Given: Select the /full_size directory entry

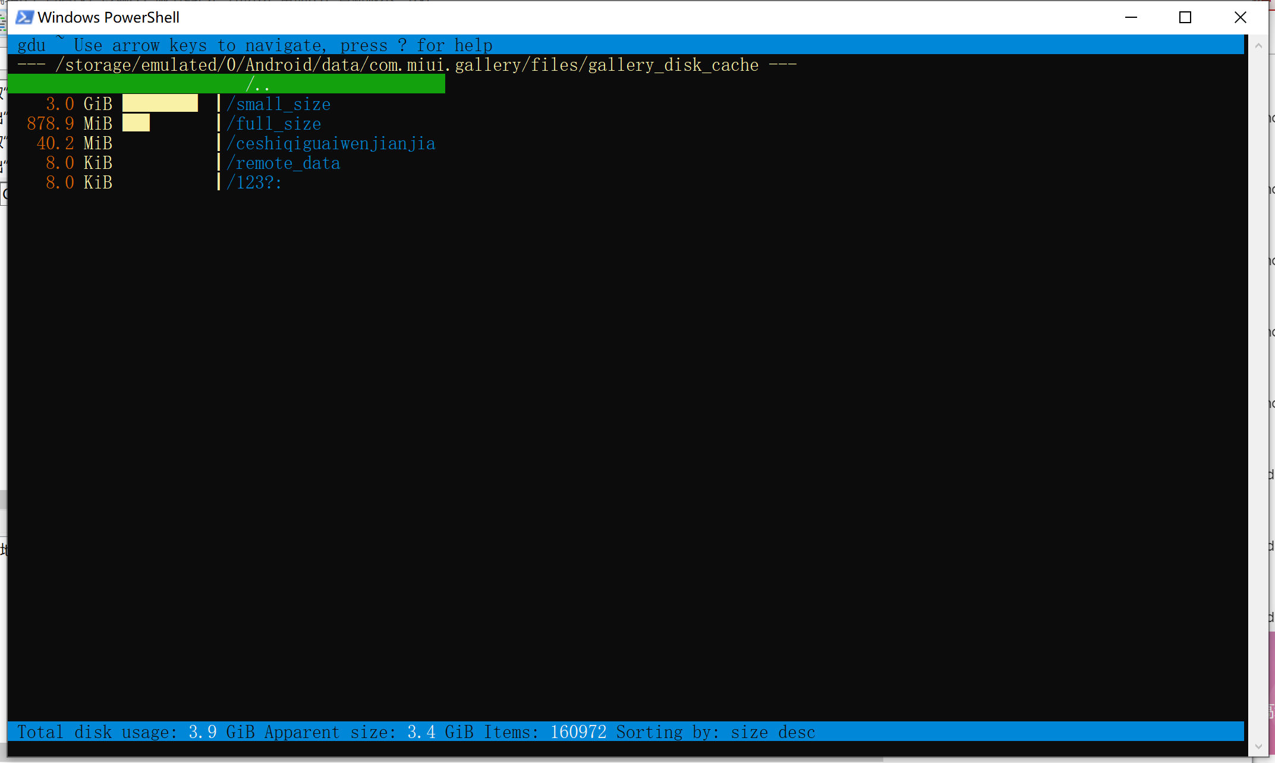Looking at the screenshot, I should 273,124.
